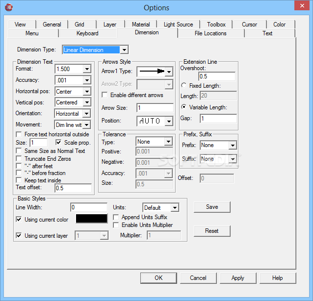Image resolution: width=313 pixels, height=301 pixels.
Task: Open Help for the dialog
Action: [278, 278]
